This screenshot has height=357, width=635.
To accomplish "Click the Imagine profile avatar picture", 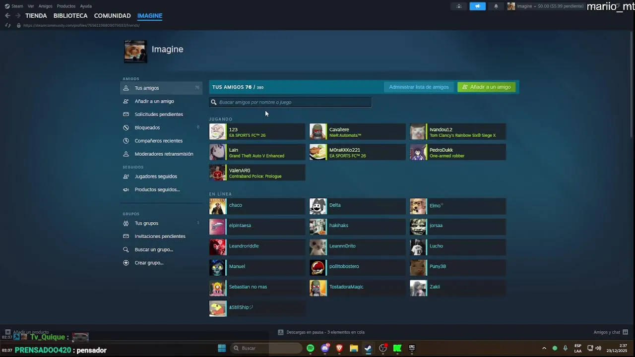I will coord(135,52).
